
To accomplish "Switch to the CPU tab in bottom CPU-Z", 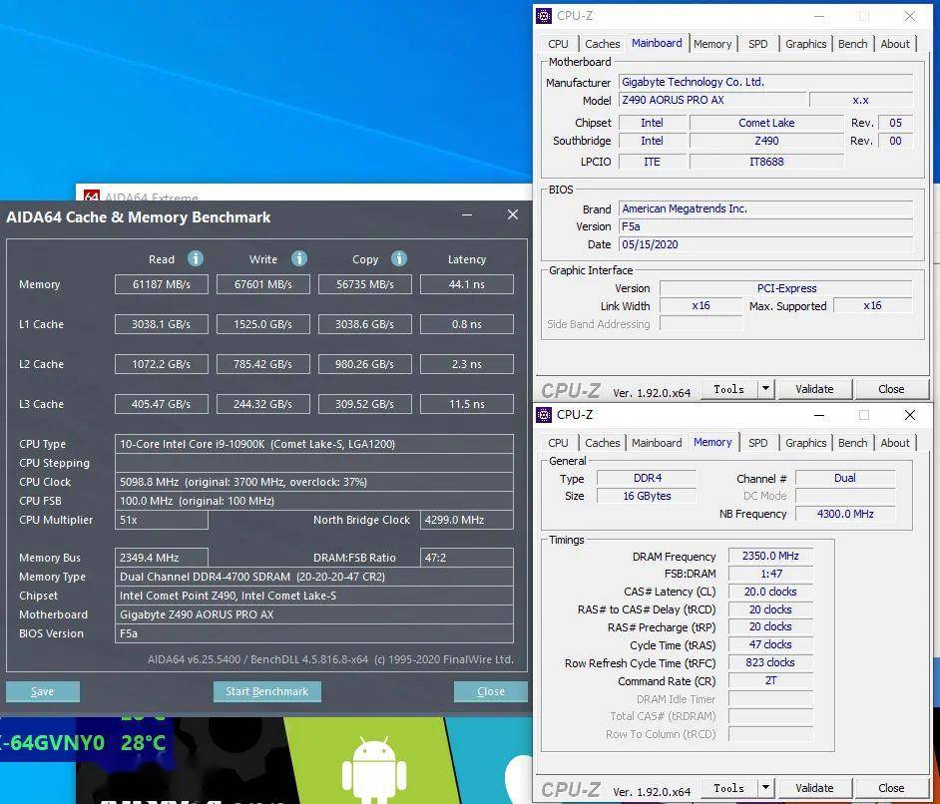I will tap(558, 443).
